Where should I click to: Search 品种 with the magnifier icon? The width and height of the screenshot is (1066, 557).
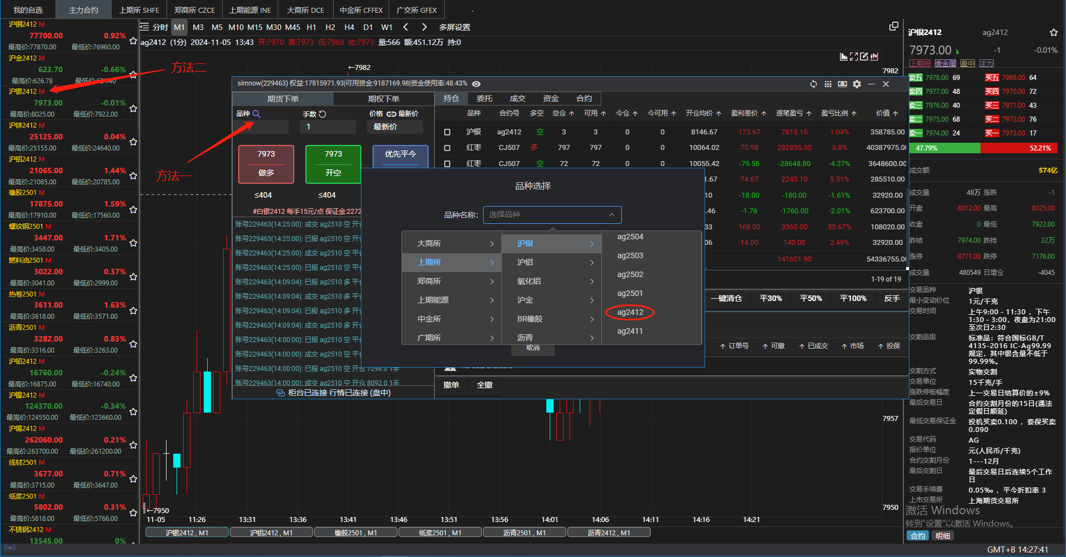[257, 114]
